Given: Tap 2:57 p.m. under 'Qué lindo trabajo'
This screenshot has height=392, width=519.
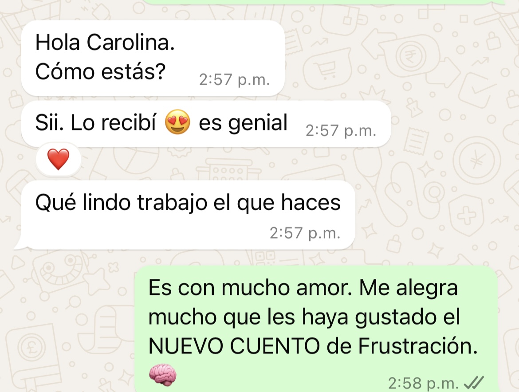Looking at the screenshot, I should pyautogui.click(x=305, y=233).
